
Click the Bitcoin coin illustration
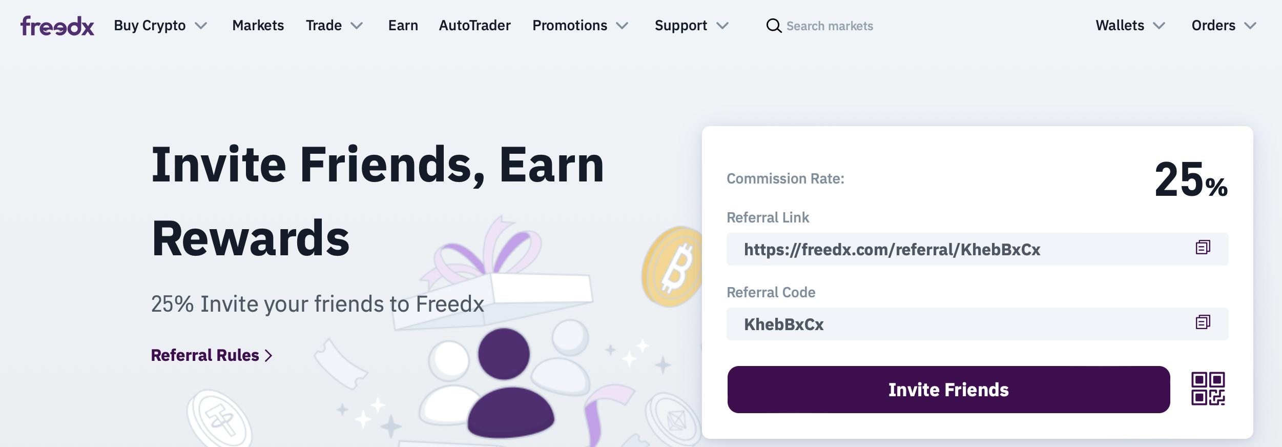(673, 267)
